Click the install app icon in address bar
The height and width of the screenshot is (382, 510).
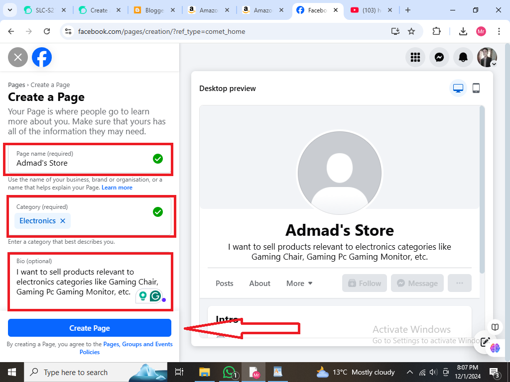pyautogui.click(x=395, y=31)
